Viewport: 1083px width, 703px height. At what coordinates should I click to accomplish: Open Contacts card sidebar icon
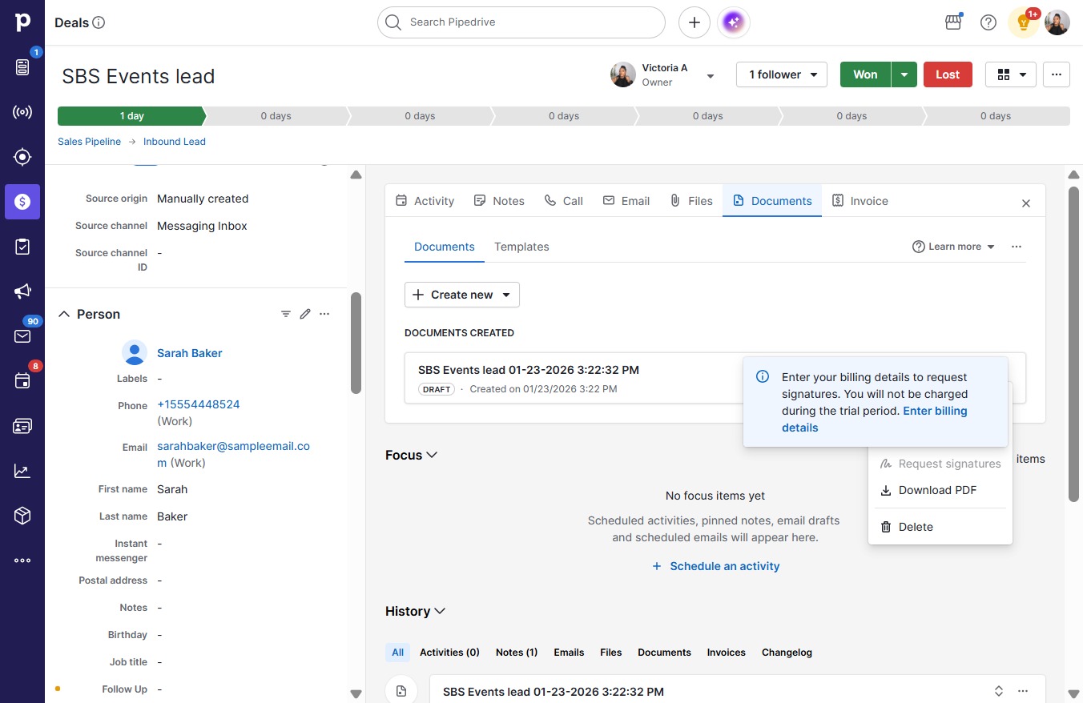click(x=22, y=426)
